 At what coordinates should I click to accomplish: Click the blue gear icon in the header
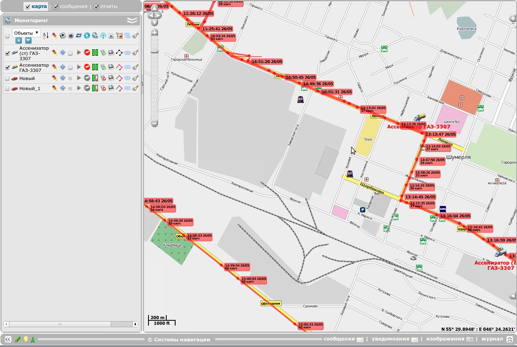pos(87,36)
